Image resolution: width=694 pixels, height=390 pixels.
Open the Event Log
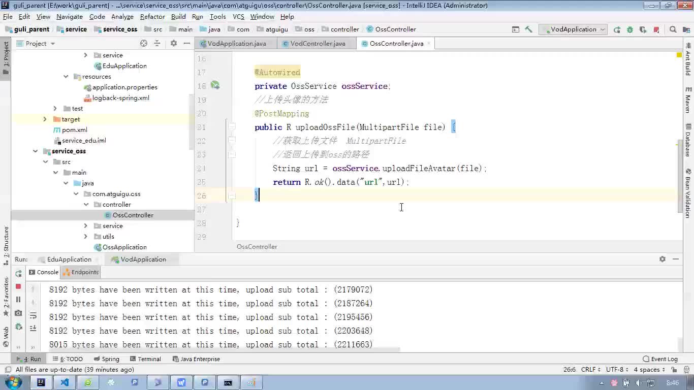tap(660, 359)
